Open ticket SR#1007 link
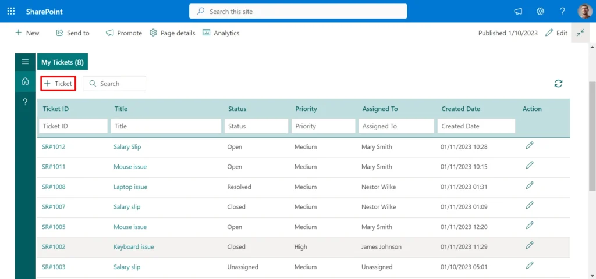 tap(54, 207)
